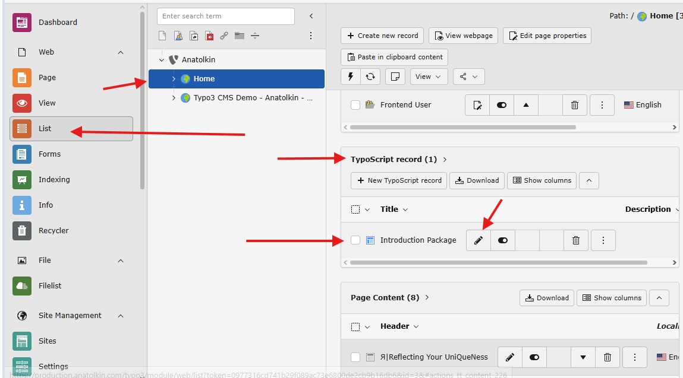Open the View dropdown in toolbar

(x=429, y=77)
